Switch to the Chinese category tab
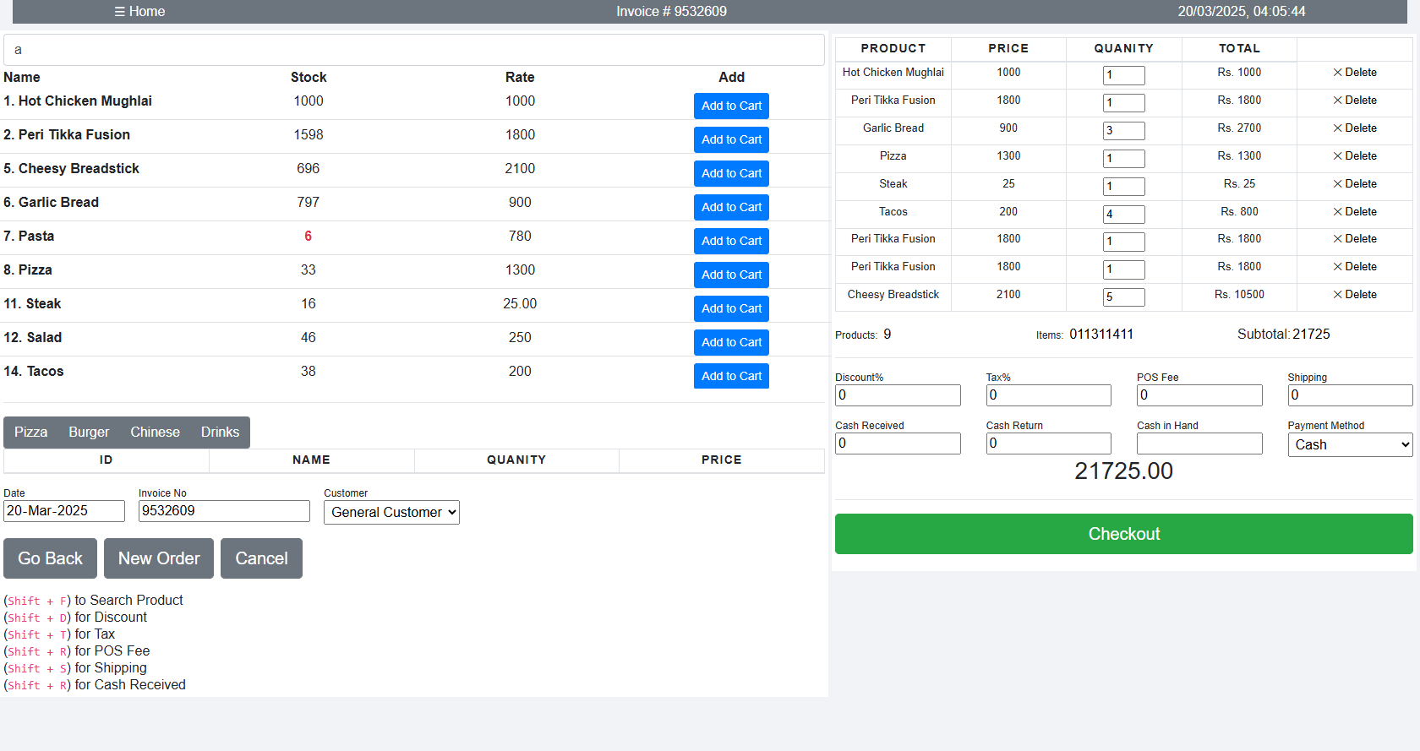 pos(155,432)
